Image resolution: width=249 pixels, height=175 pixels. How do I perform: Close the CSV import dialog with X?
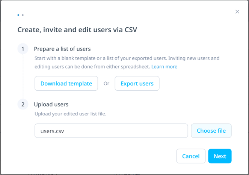237,12
